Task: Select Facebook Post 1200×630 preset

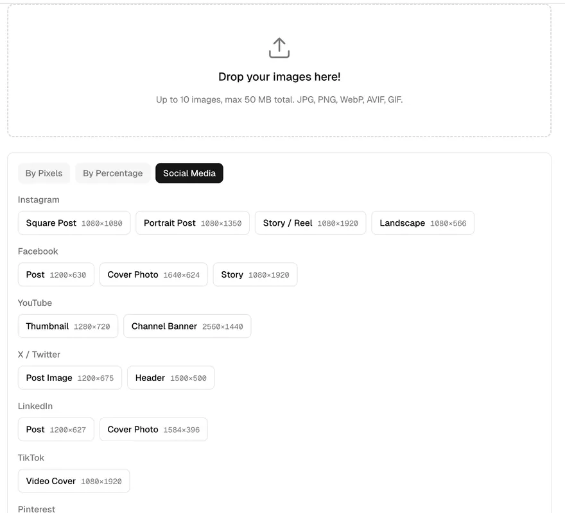Action: [56, 274]
